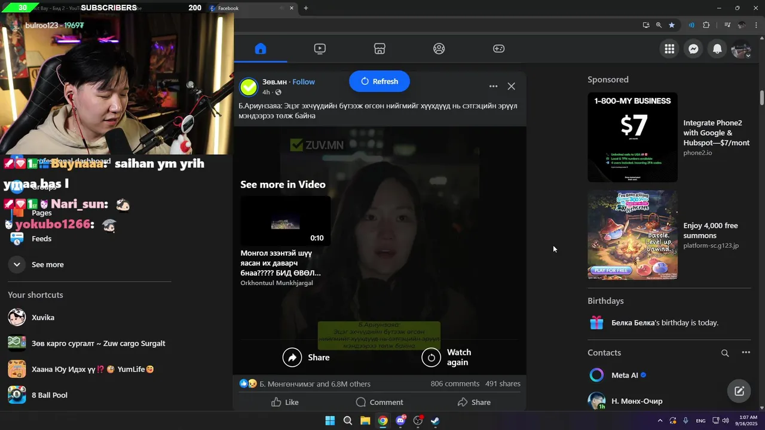View the 806 comments

(455, 383)
